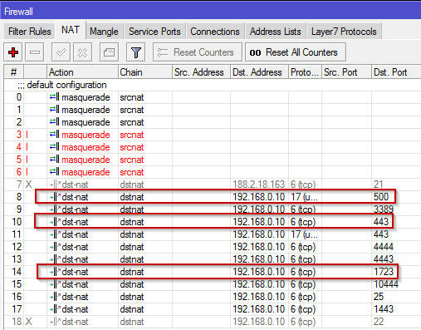Click masquerade icon in red rule 4

click(x=54, y=147)
